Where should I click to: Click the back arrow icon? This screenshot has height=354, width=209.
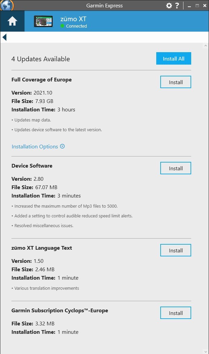(x=4, y=37)
